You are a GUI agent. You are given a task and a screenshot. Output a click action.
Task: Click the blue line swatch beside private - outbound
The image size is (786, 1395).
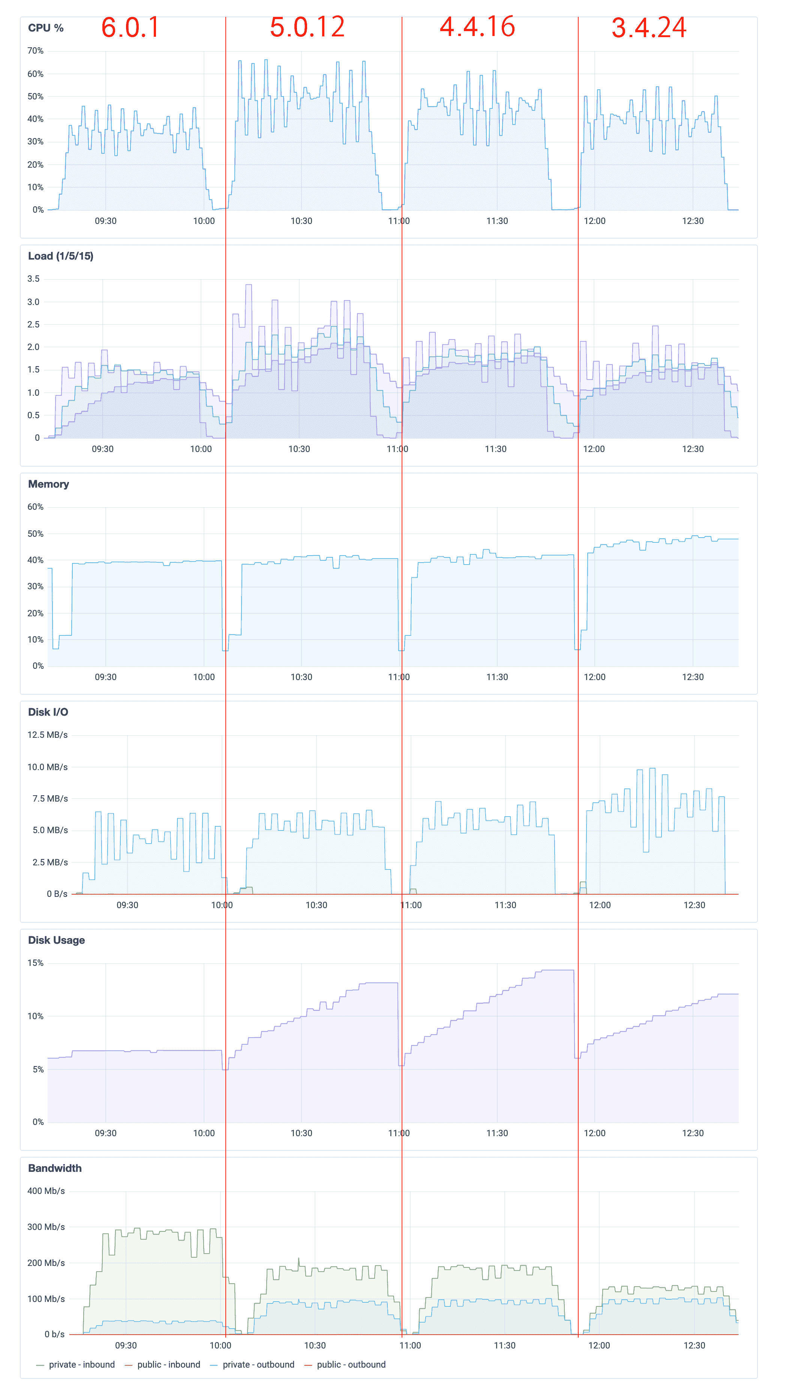click(214, 1365)
